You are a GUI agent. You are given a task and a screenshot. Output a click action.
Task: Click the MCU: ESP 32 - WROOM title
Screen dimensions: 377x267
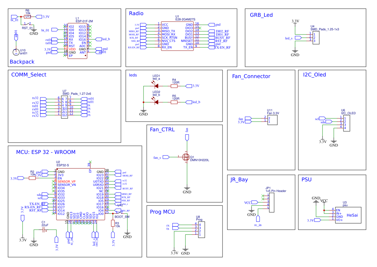46,152
